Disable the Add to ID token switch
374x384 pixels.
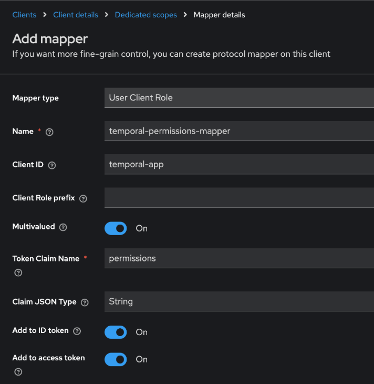116,332
